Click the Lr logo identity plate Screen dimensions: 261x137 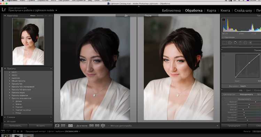4,9
